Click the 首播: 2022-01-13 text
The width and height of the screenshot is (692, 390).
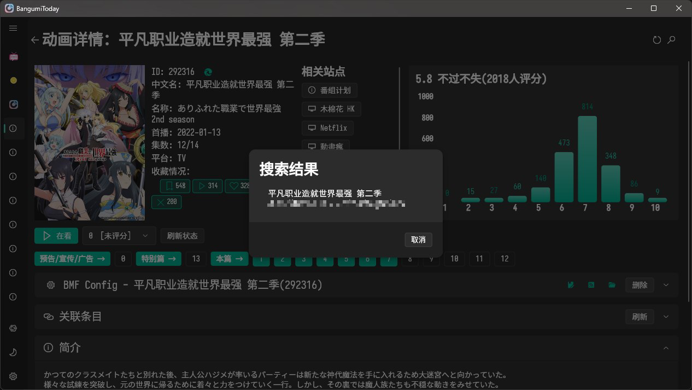click(x=186, y=132)
